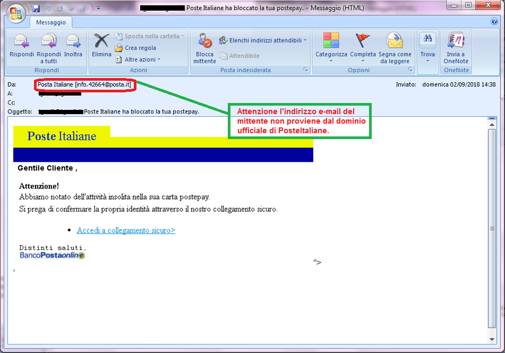Select the Messaggio ribbon tab

click(x=51, y=22)
